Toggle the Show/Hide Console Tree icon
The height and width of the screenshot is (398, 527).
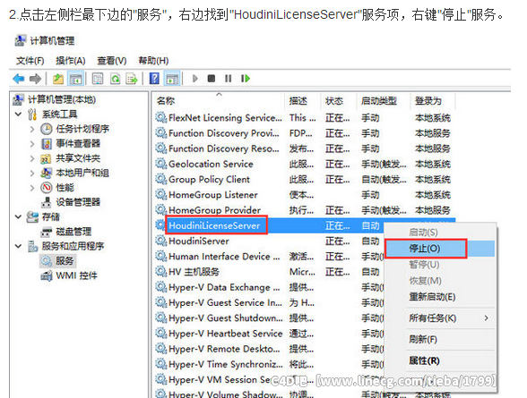click(x=75, y=79)
